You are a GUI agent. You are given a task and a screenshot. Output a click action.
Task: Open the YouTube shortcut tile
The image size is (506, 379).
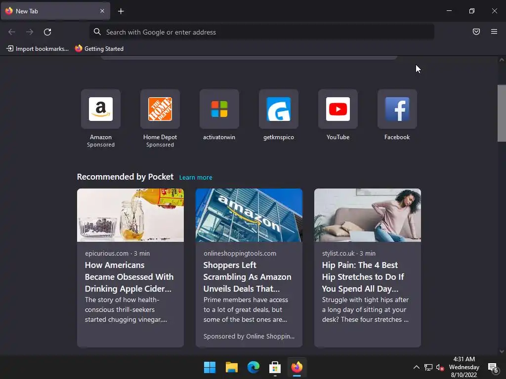tap(338, 109)
